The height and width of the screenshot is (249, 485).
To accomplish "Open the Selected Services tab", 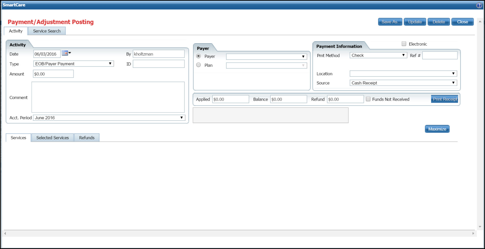I will coord(52,138).
